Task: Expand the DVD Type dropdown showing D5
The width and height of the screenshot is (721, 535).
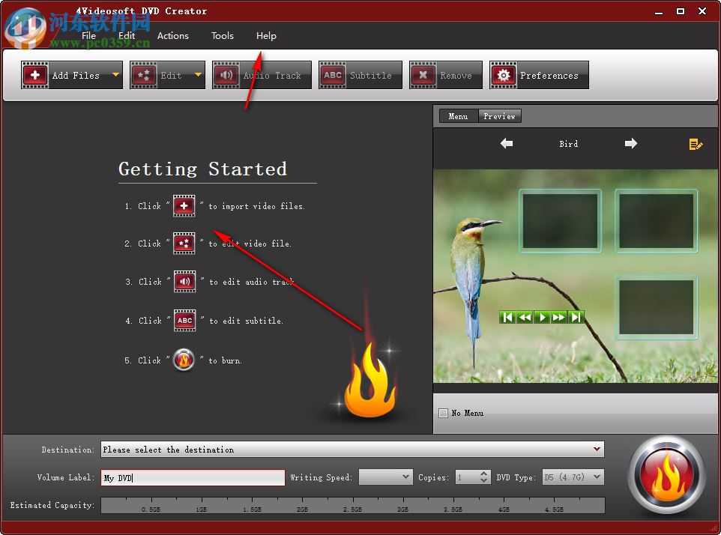Action: pos(597,477)
